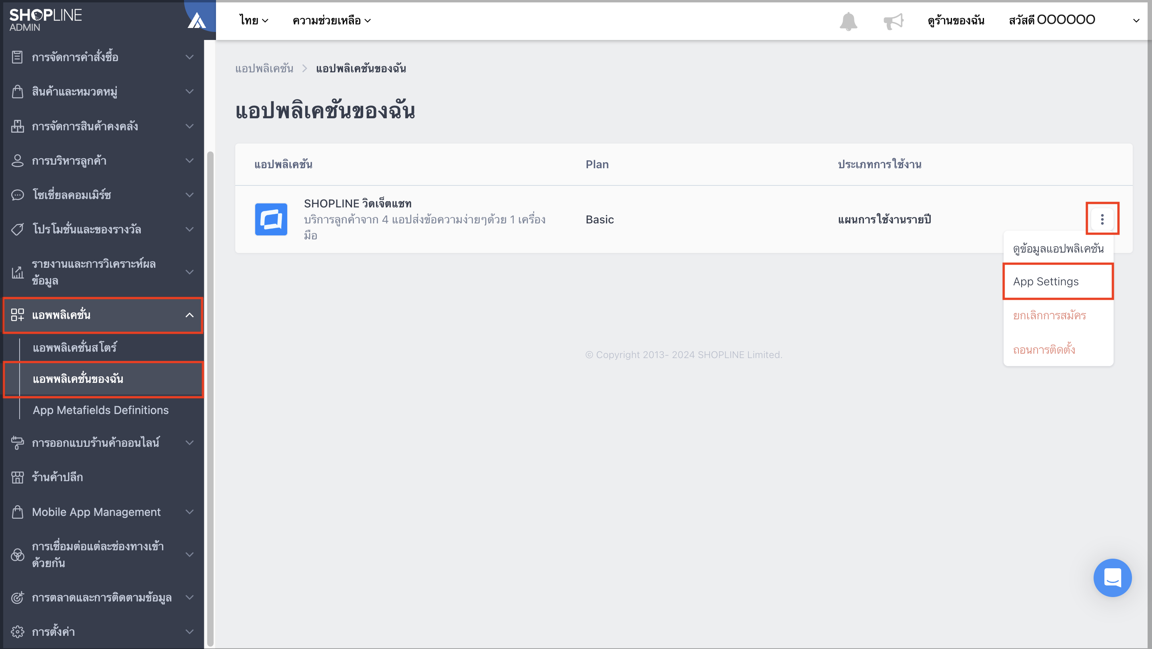1152x649 pixels.
Task: Click the white triangle logo badge
Action: coord(197,20)
